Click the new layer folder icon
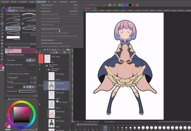191x131 pixels. point(57,53)
